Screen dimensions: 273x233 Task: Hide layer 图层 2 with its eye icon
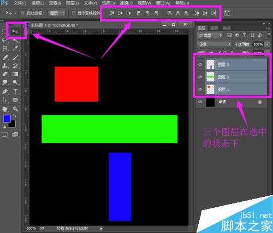point(200,77)
